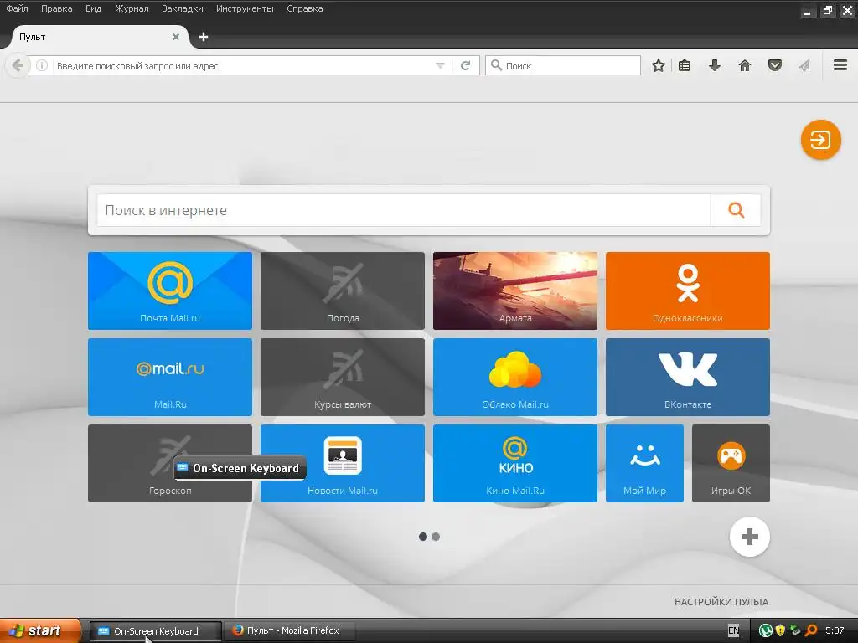
Task: Open the Mail.Ru portal tile
Action: 170,378
